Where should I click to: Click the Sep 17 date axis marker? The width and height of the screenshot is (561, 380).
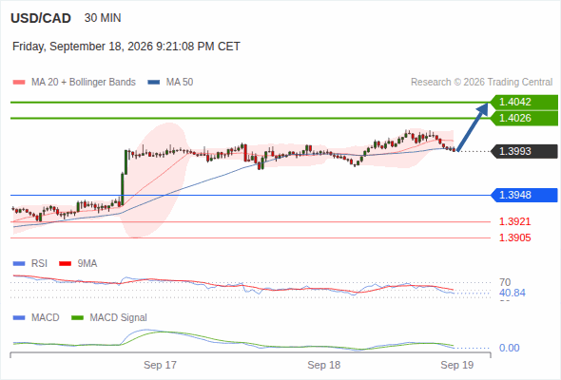(x=160, y=365)
